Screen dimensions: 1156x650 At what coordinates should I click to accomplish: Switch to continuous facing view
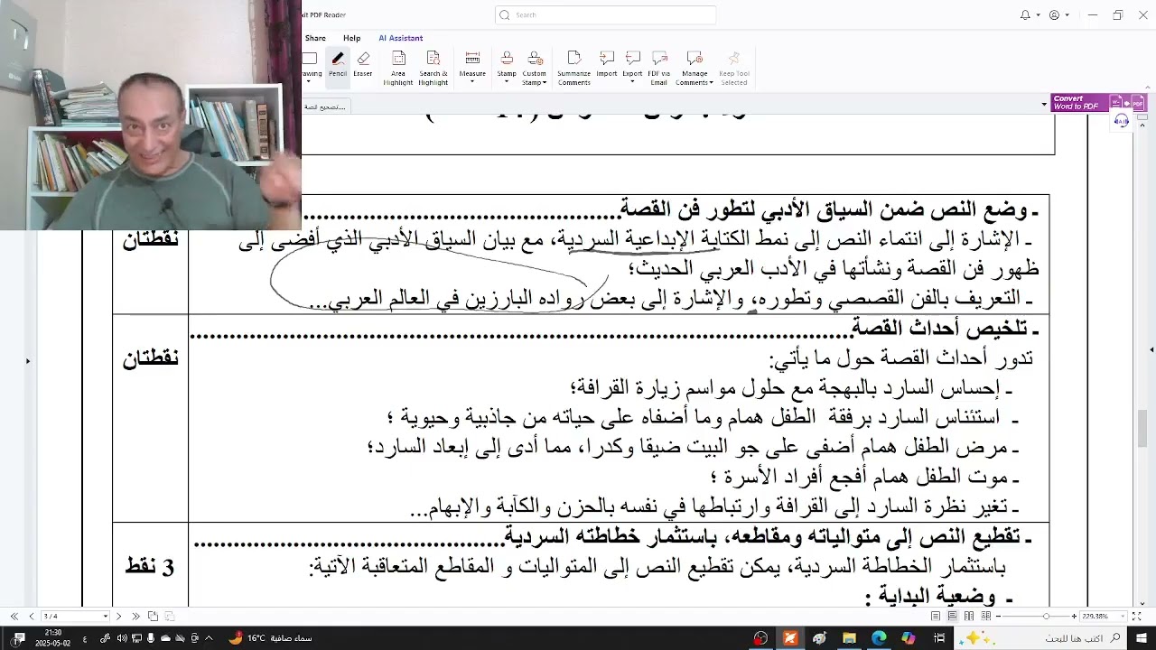(986, 617)
